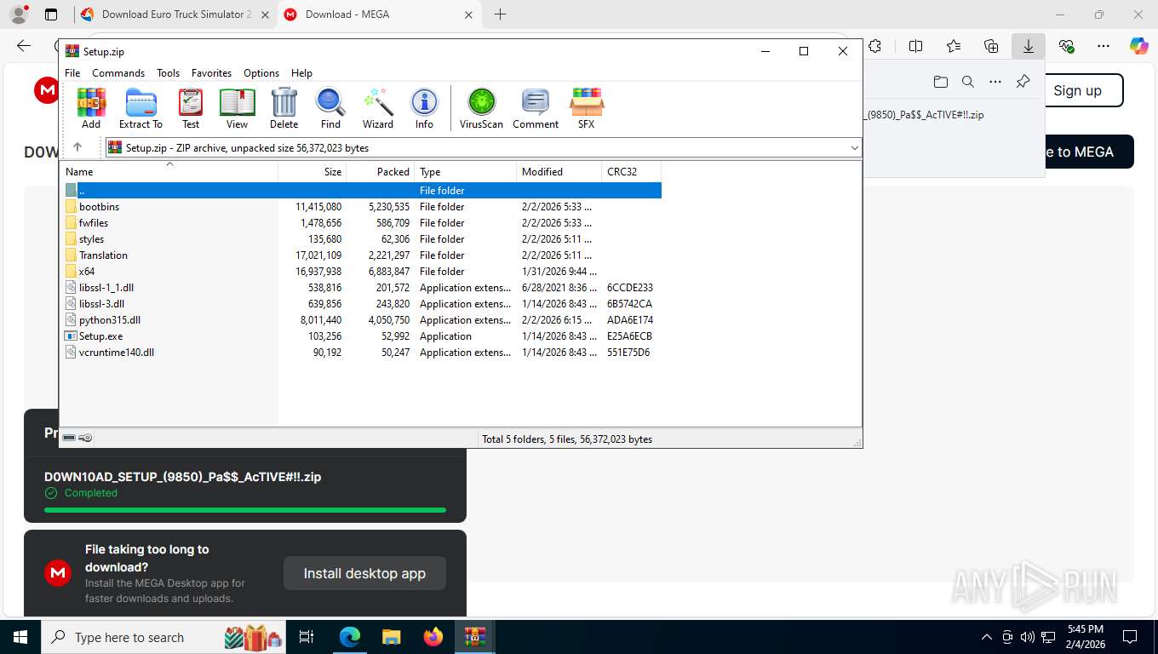Click the Windows Start button
The width and height of the screenshot is (1158, 654).
[20, 637]
